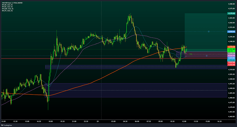Click the 10:30 time axis label
Viewport: 237px width, 127px height.
[x=172, y=122]
